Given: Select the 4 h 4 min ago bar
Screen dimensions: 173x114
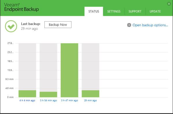Looking at the screenshot, I should pos(27,94).
